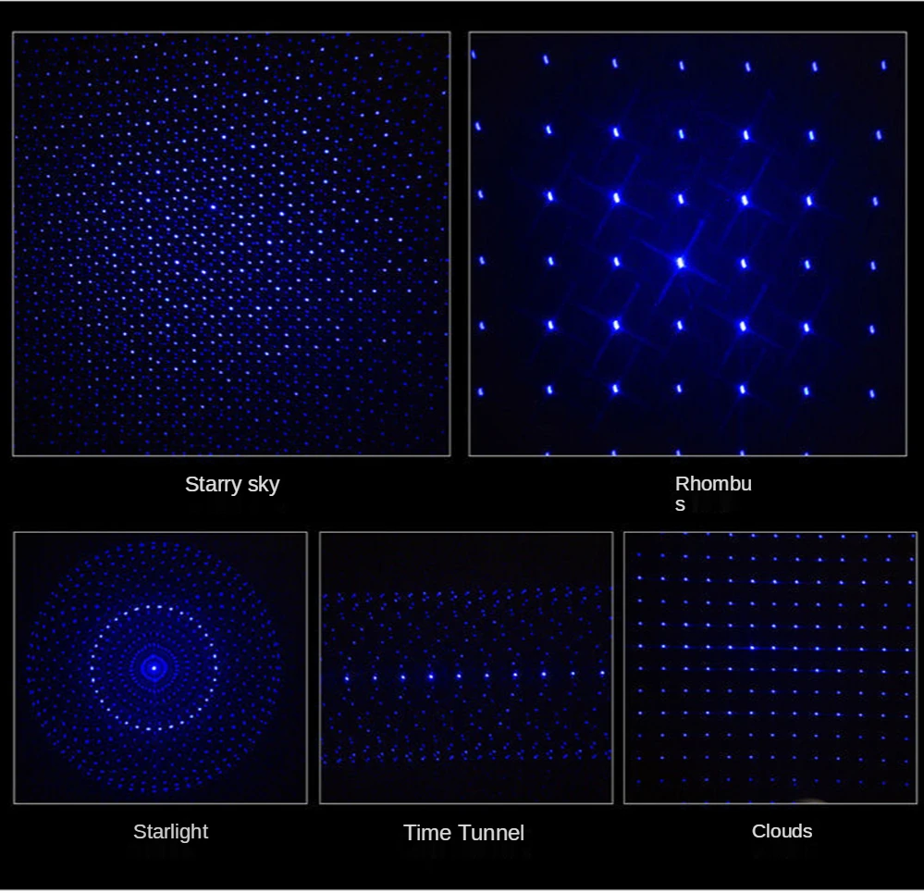Click the "Rhombus" caption text
This screenshot has height=893, width=924.
[x=713, y=493]
